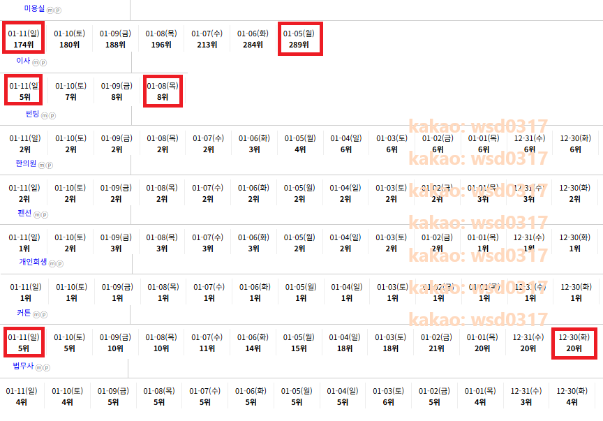Go to the 개인회생 keyword link

point(33,263)
